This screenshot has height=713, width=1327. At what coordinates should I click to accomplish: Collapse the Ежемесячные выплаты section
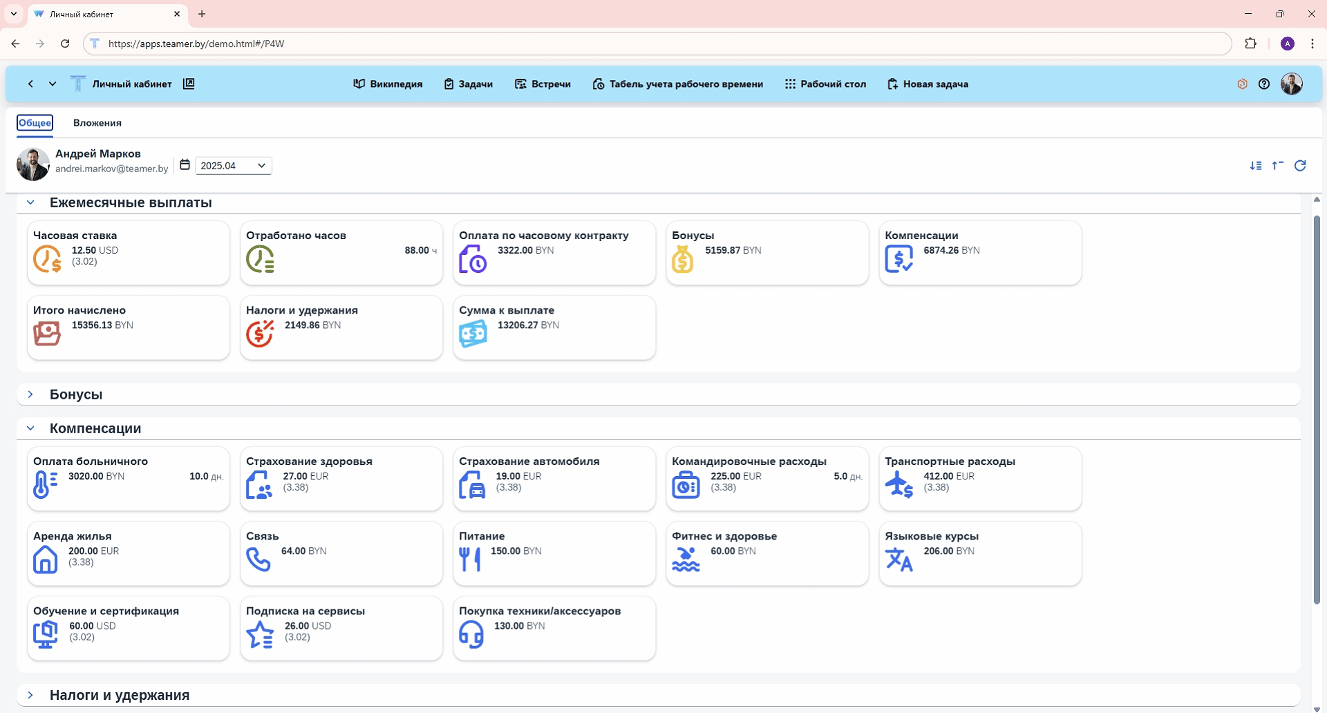[x=30, y=202]
